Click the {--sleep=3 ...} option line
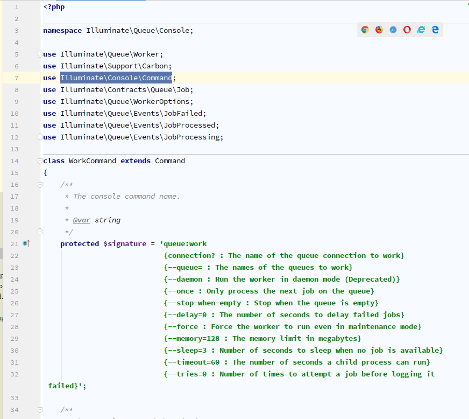The width and height of the screenshot is (469, 419). click(x=303, y=351)
